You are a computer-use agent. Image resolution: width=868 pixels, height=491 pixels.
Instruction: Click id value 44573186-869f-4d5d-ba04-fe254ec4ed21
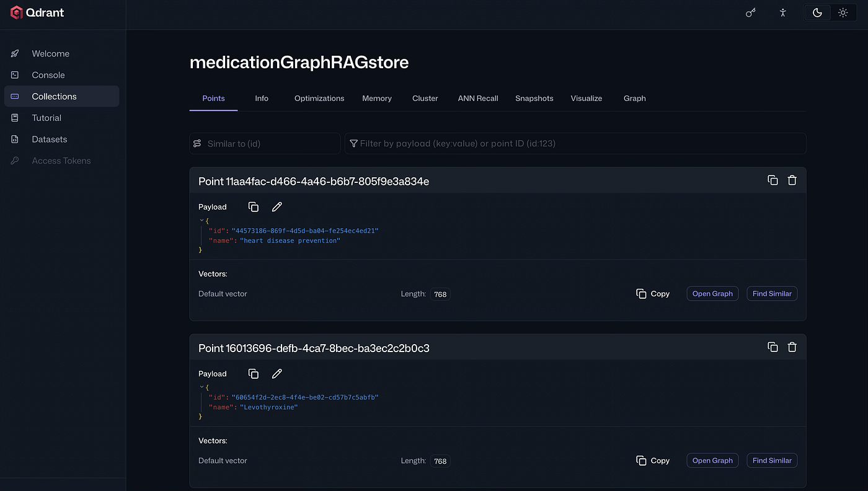tap(304, 231)
